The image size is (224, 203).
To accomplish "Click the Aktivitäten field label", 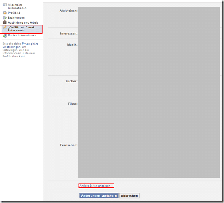I will coord(68,11).
